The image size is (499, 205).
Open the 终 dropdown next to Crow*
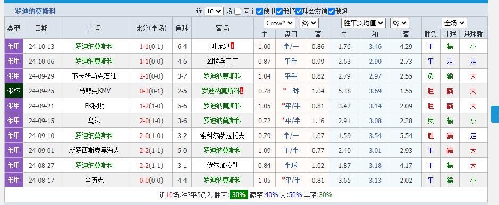point(309,23)
